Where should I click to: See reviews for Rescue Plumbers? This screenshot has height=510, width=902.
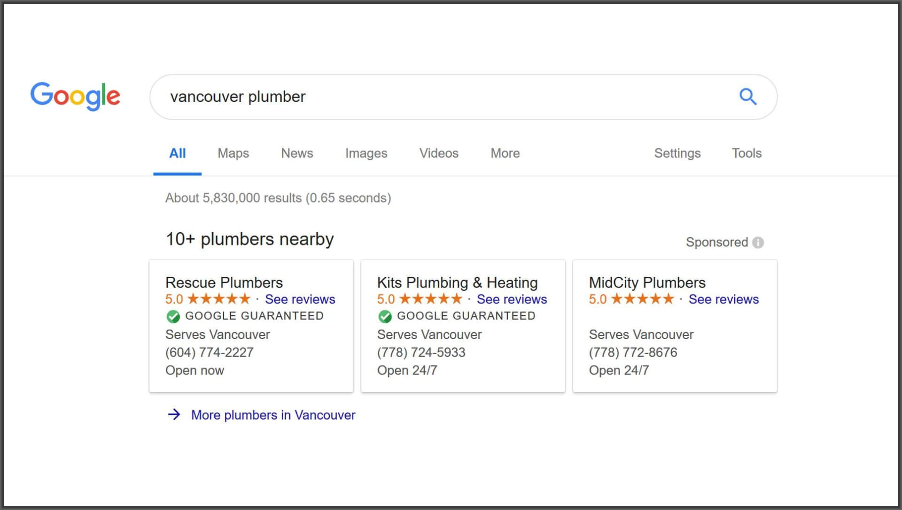(x=299, y=299)
